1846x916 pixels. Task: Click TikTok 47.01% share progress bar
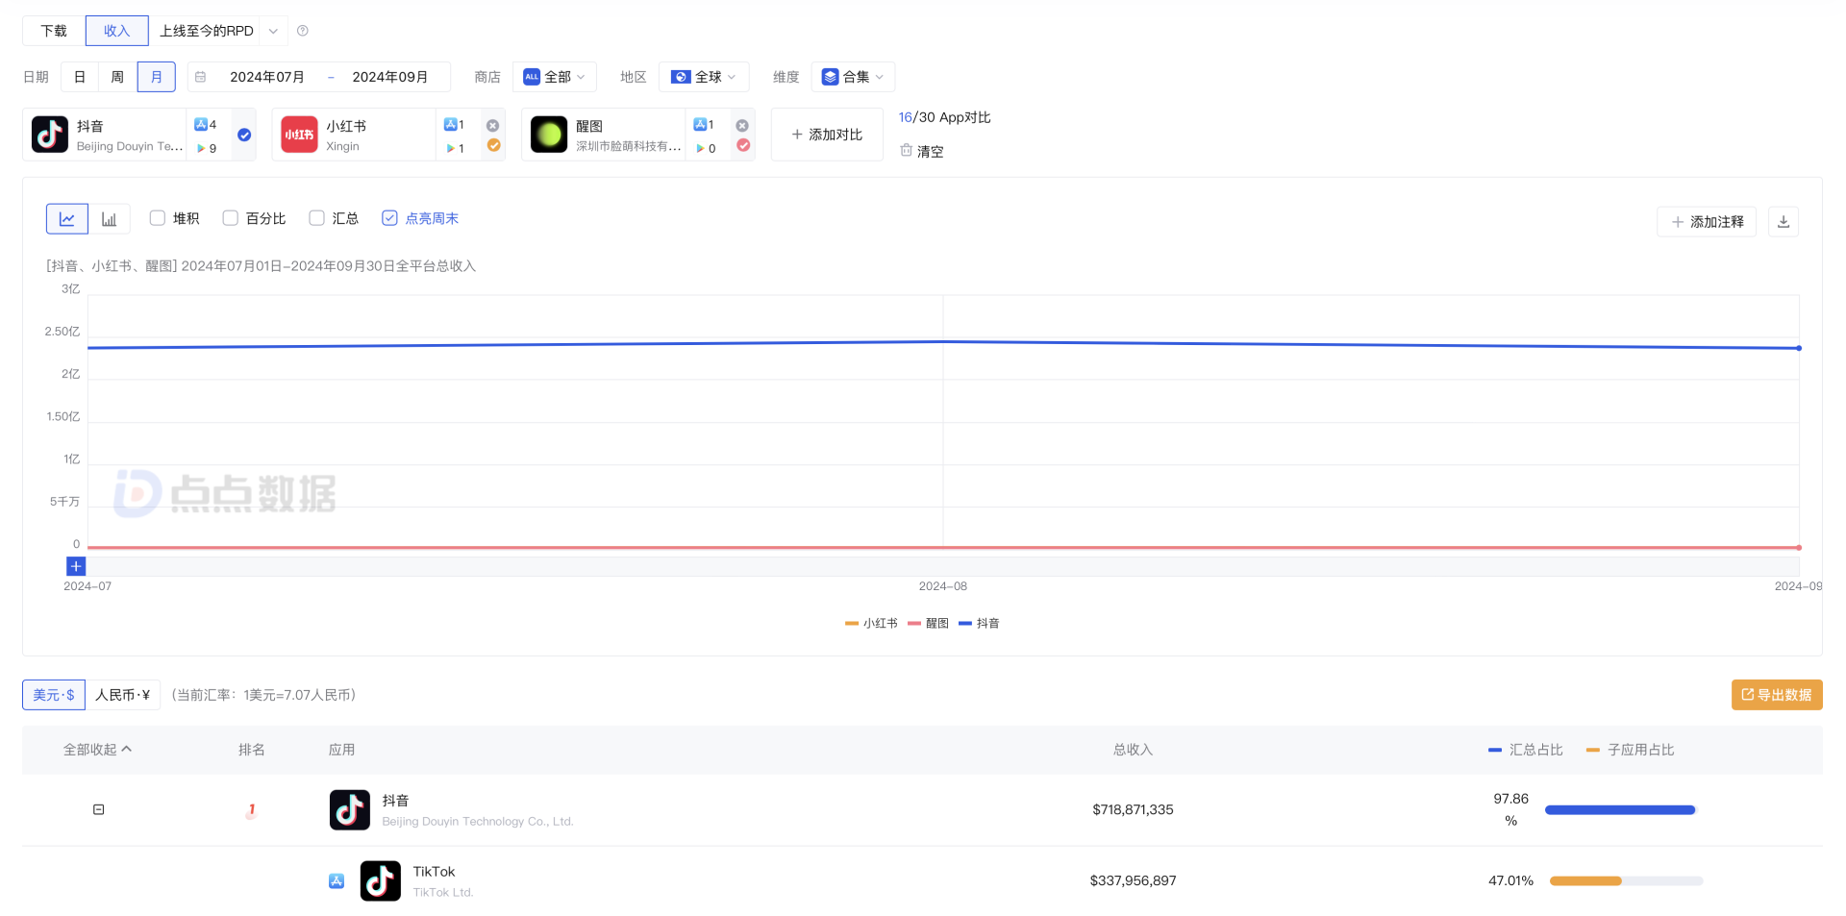(x=1626, y=880)
